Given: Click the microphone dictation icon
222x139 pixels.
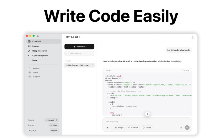Looking at the screenshot, I should (181, 128).
